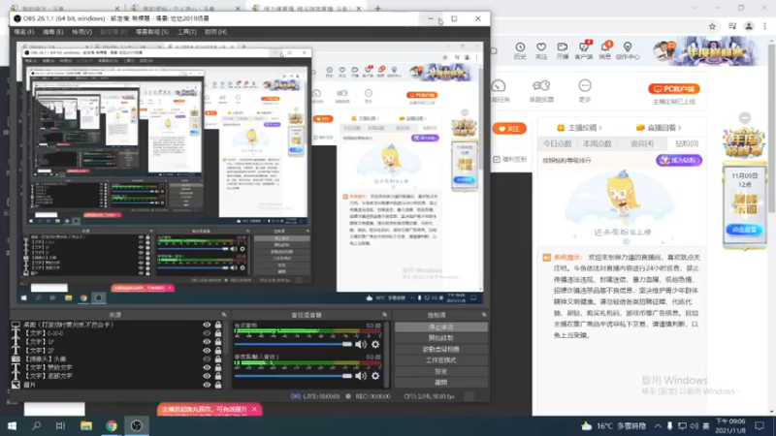
Task: Click the 停止串流 button in OBS controls
Action: point(441,327)
